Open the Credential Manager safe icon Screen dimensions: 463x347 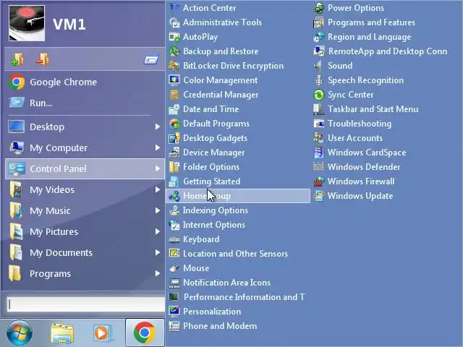pos(174,95)
